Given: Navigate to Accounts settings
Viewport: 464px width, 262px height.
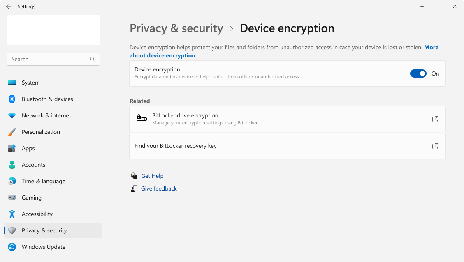Looking at the screenshot, I should pyautogui.click(x=53, y=165).
